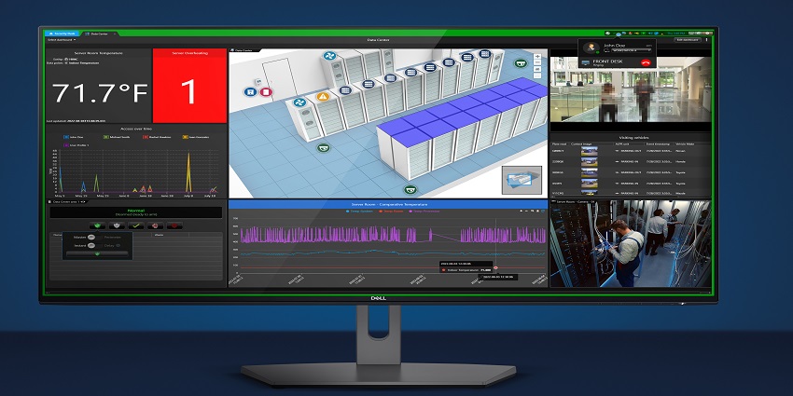Viewport: 793px width, 396px height.
Task: Click the server rack icon next to the warning icon
Action: 345,90
